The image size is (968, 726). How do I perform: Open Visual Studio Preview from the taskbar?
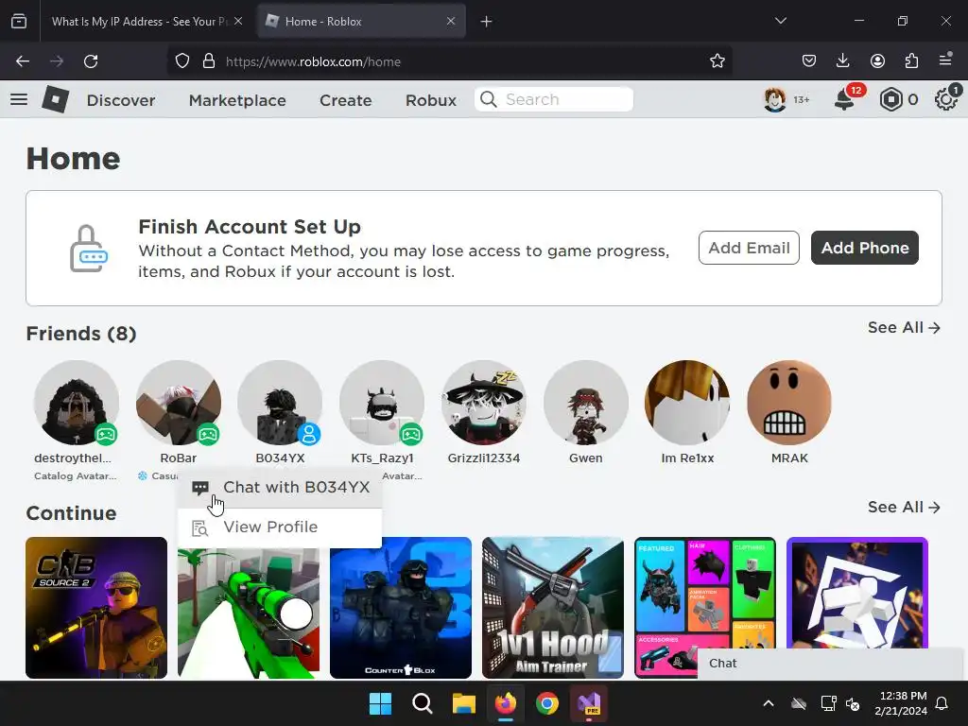click(589, 703)
